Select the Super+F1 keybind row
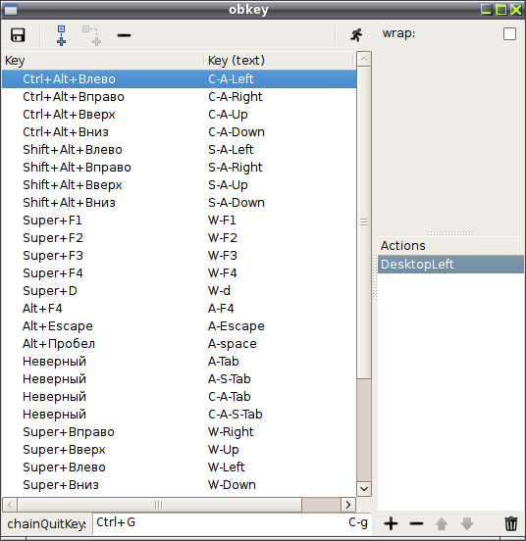 click(179, 221)
